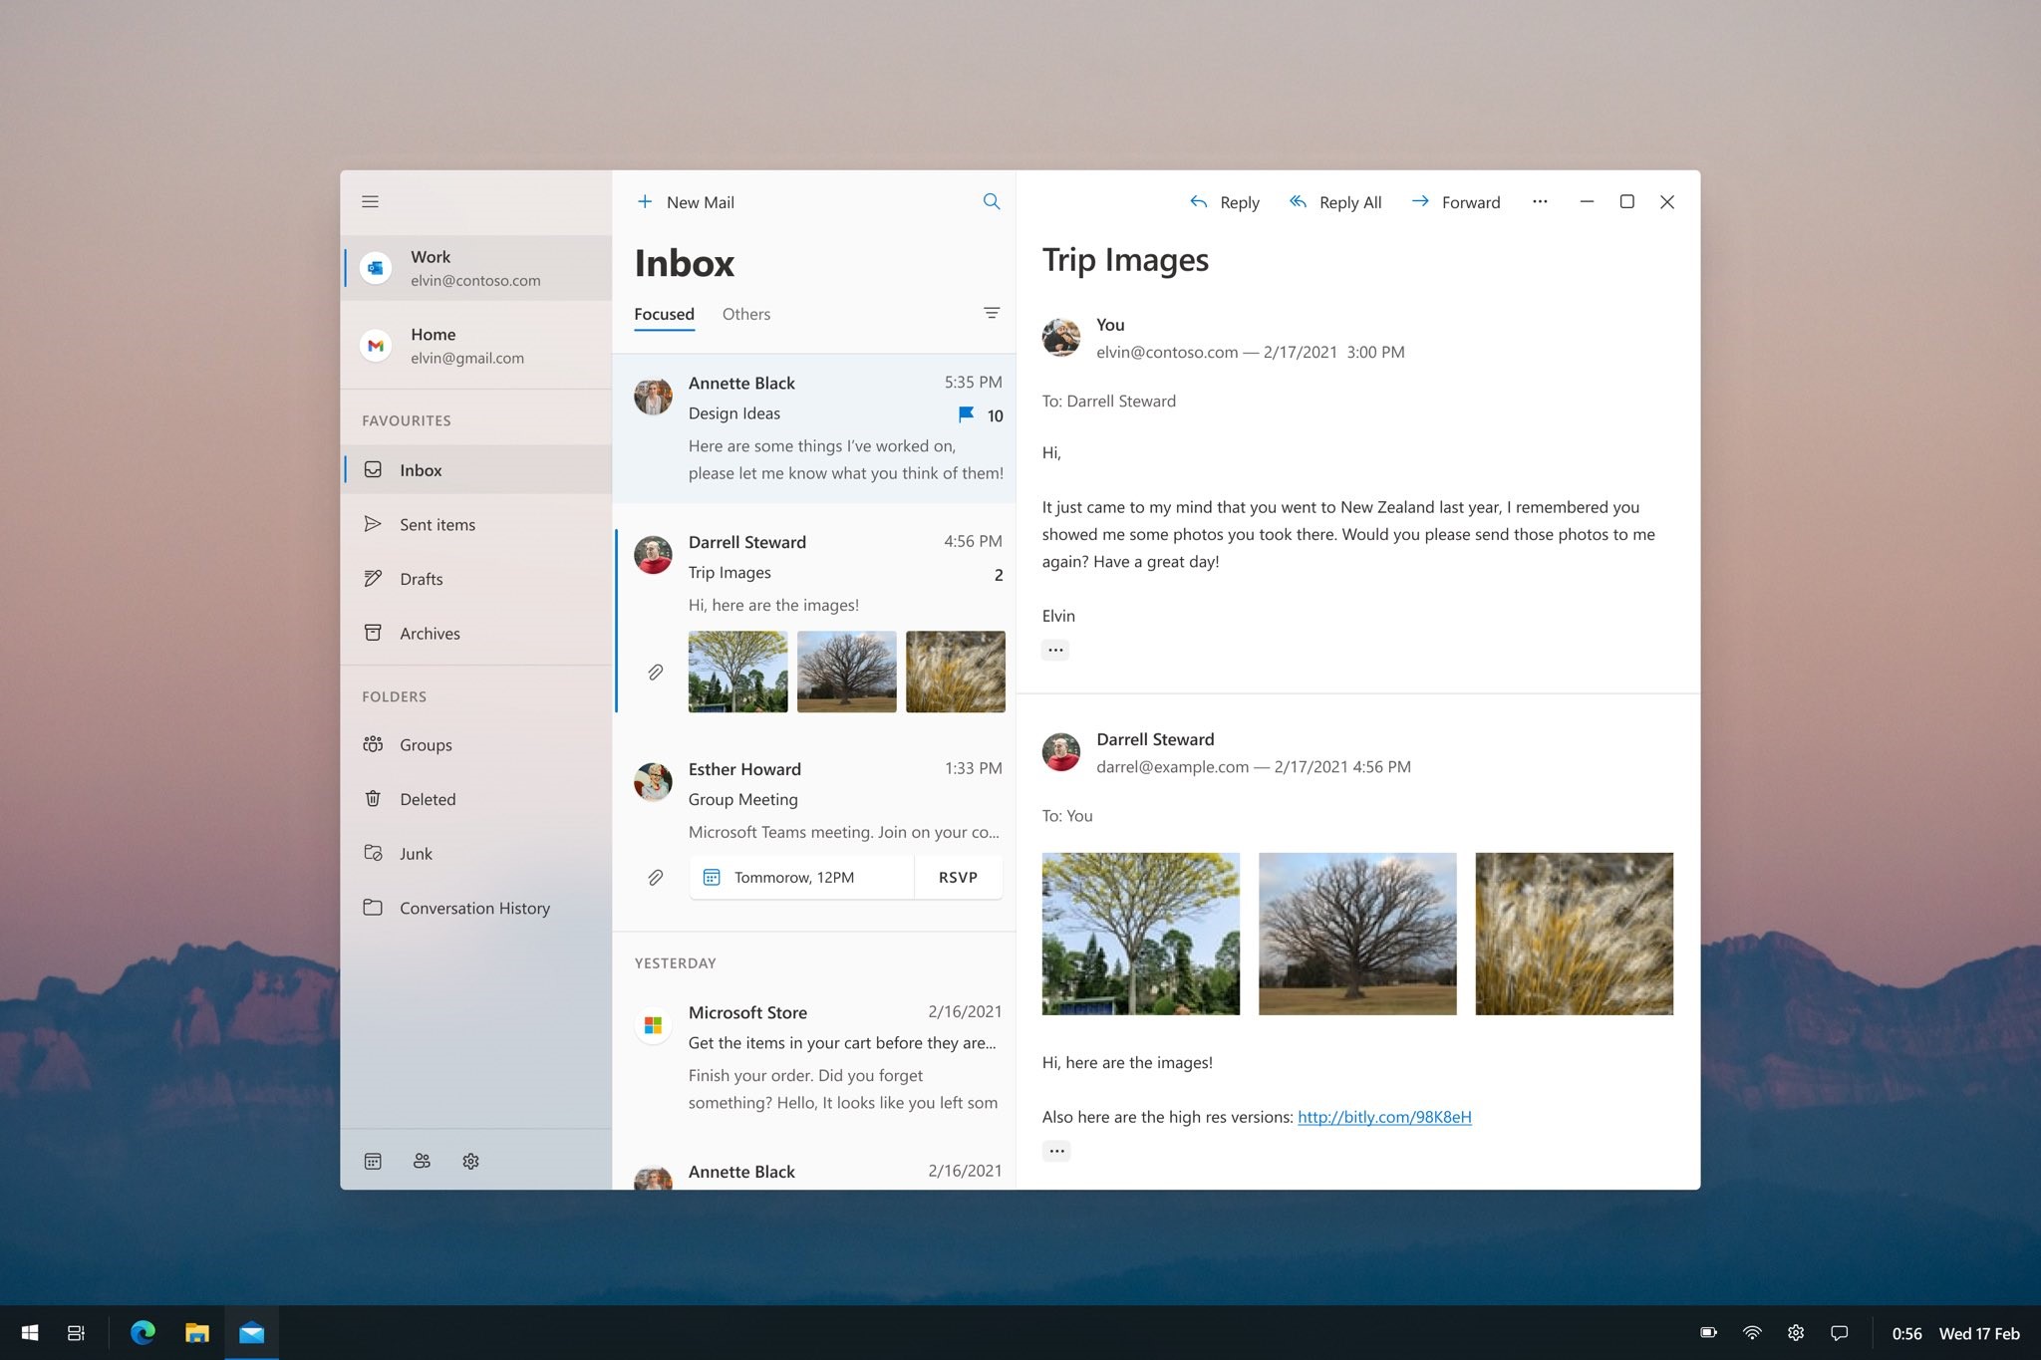This screenshot has height=1360, width=2041.
Task: Click the Trip Images subject heading
Action: pos(1125,260)
